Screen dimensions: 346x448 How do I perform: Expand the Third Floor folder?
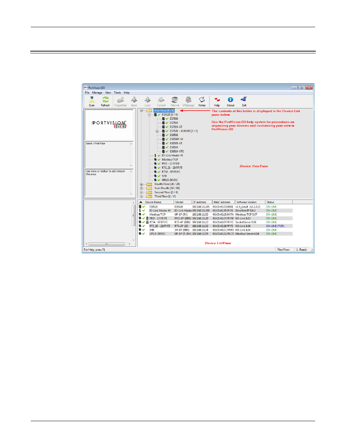[141, 196]
